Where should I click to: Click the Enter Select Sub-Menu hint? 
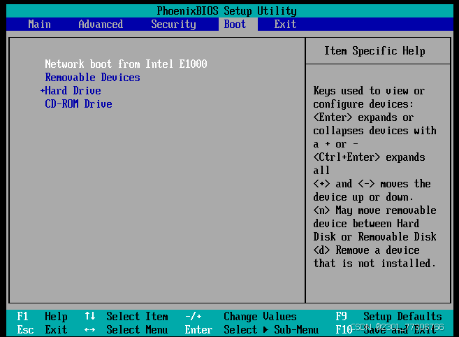(x=252, y=330)
